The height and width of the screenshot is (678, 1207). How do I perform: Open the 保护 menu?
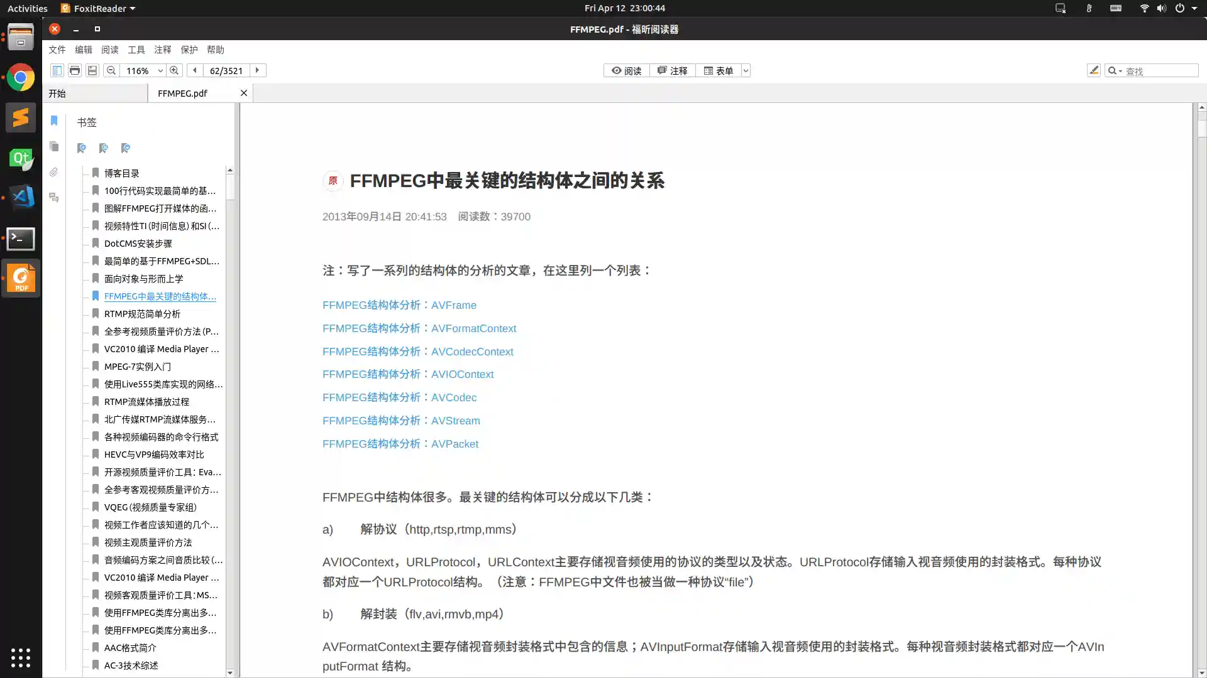point(189,50)
